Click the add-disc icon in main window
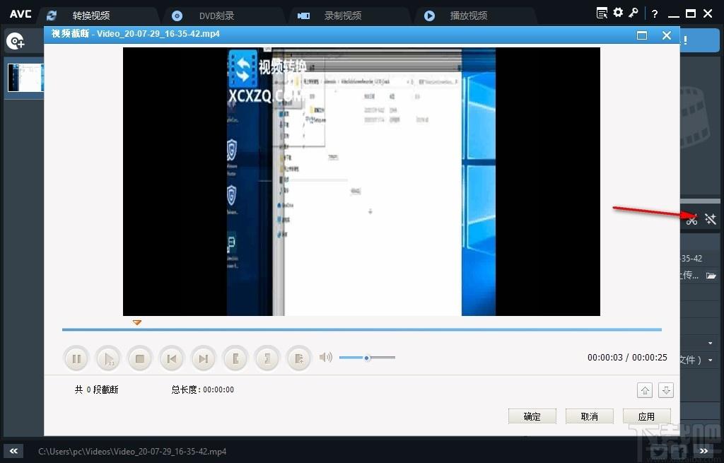The height and width of the screenshot is (463, 724). [16, 42]
